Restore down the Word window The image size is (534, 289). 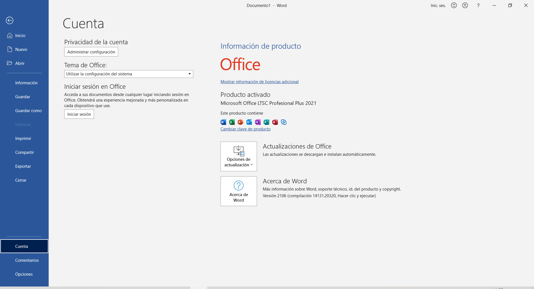coord(510,5)
